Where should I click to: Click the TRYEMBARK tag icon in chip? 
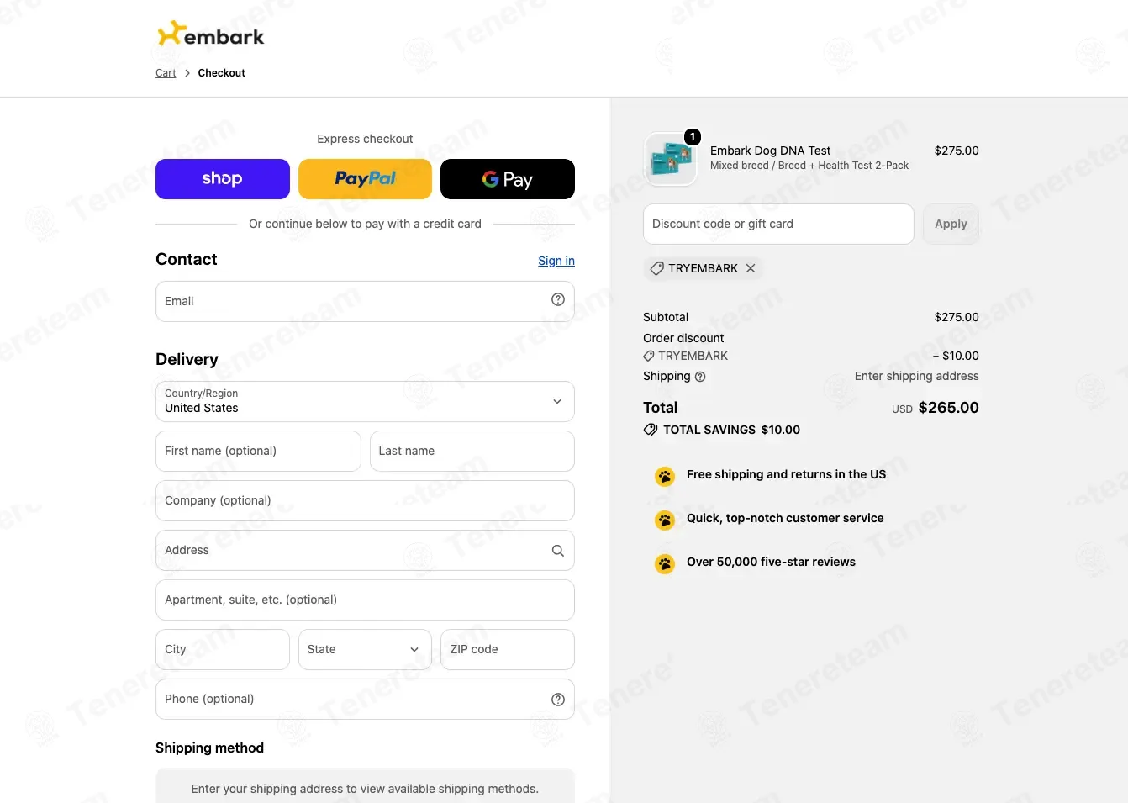coord(657,268)
